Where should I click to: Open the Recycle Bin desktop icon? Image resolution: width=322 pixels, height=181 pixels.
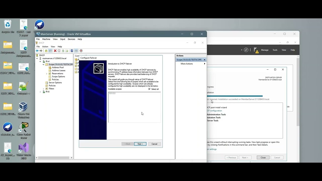[x=8, y=26]
